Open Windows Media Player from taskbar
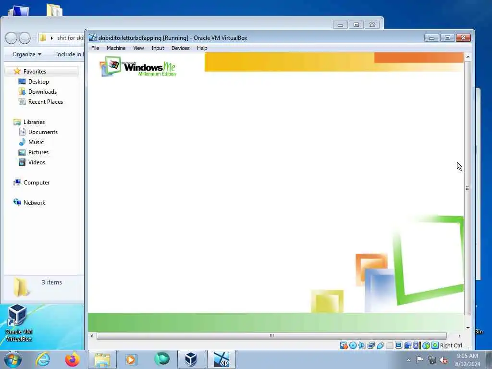The width and height of the screenshot is (492, 369). (131, 359)
